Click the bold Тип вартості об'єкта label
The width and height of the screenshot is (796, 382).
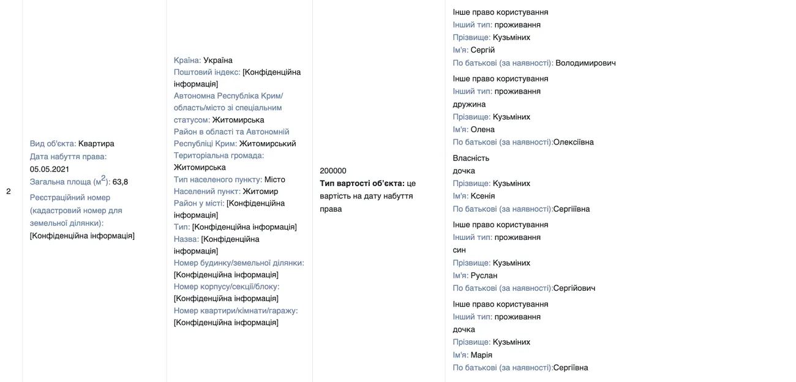362,184
